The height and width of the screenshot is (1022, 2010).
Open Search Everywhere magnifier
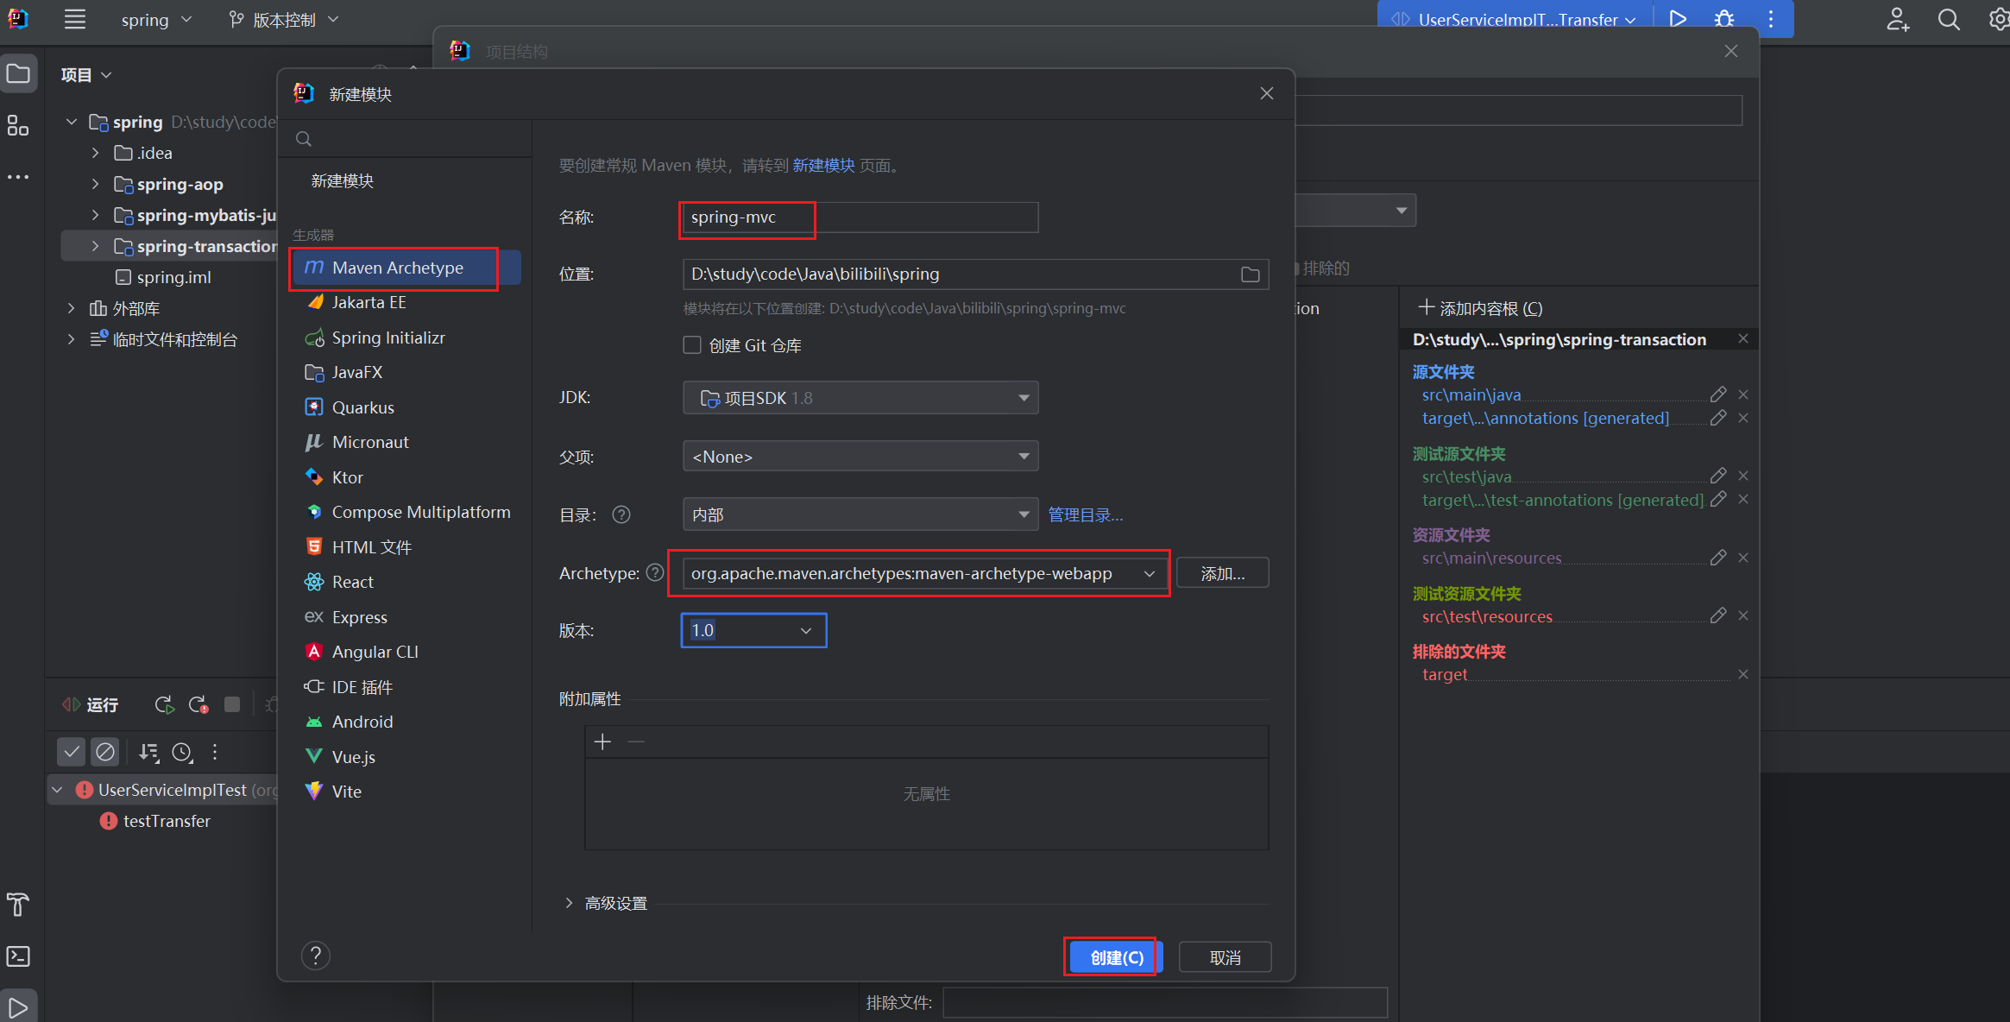1949,19
